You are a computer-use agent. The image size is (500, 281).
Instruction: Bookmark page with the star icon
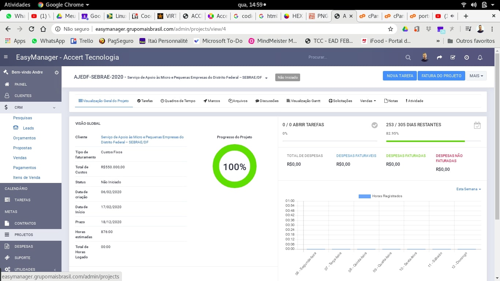(x=391, y=29)
